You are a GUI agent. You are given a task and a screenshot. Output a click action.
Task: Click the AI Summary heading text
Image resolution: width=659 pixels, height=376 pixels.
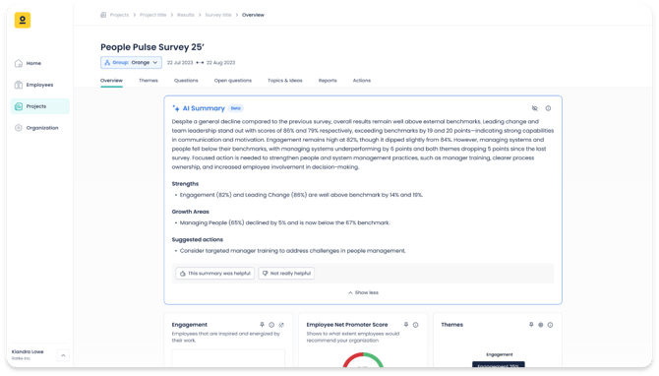[x=204, y=108]
